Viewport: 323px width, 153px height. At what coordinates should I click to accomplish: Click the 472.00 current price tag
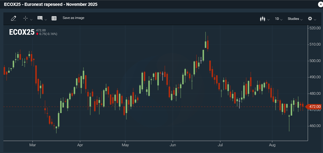pyautogui.click(x=313, y=106)
